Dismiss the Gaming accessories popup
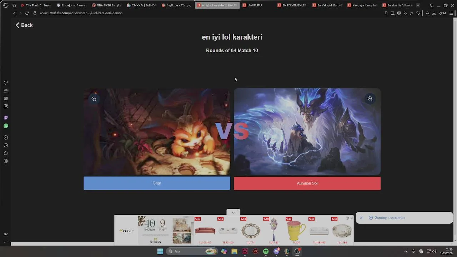 pyautogui.click(x=361, y=218)
